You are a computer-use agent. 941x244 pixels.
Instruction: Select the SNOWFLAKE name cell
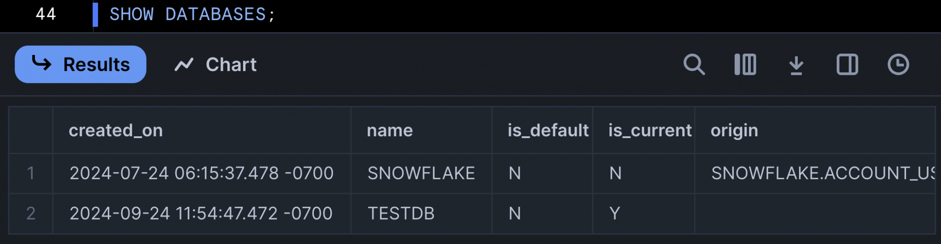(x=421, y=173)
